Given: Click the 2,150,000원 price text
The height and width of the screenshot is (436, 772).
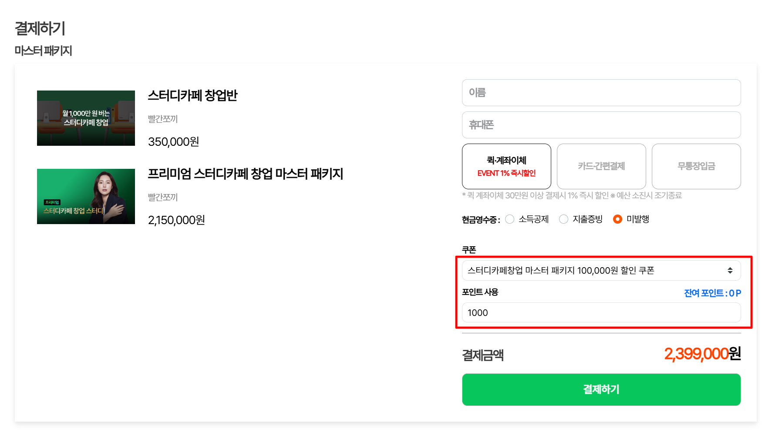Looking at the screenshot, I should coord(176,220).
